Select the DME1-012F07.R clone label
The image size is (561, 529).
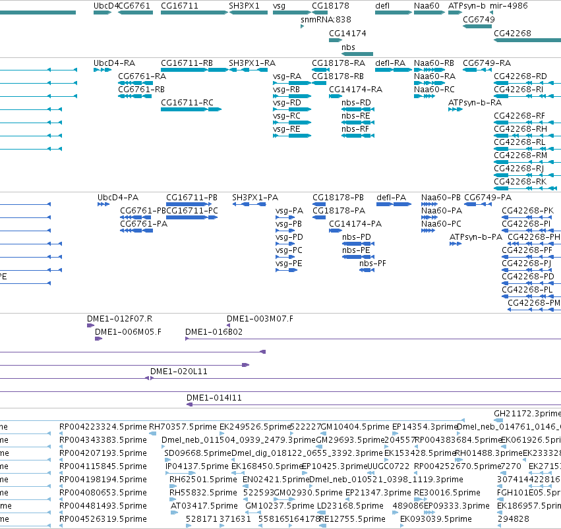tap(119, 318)
